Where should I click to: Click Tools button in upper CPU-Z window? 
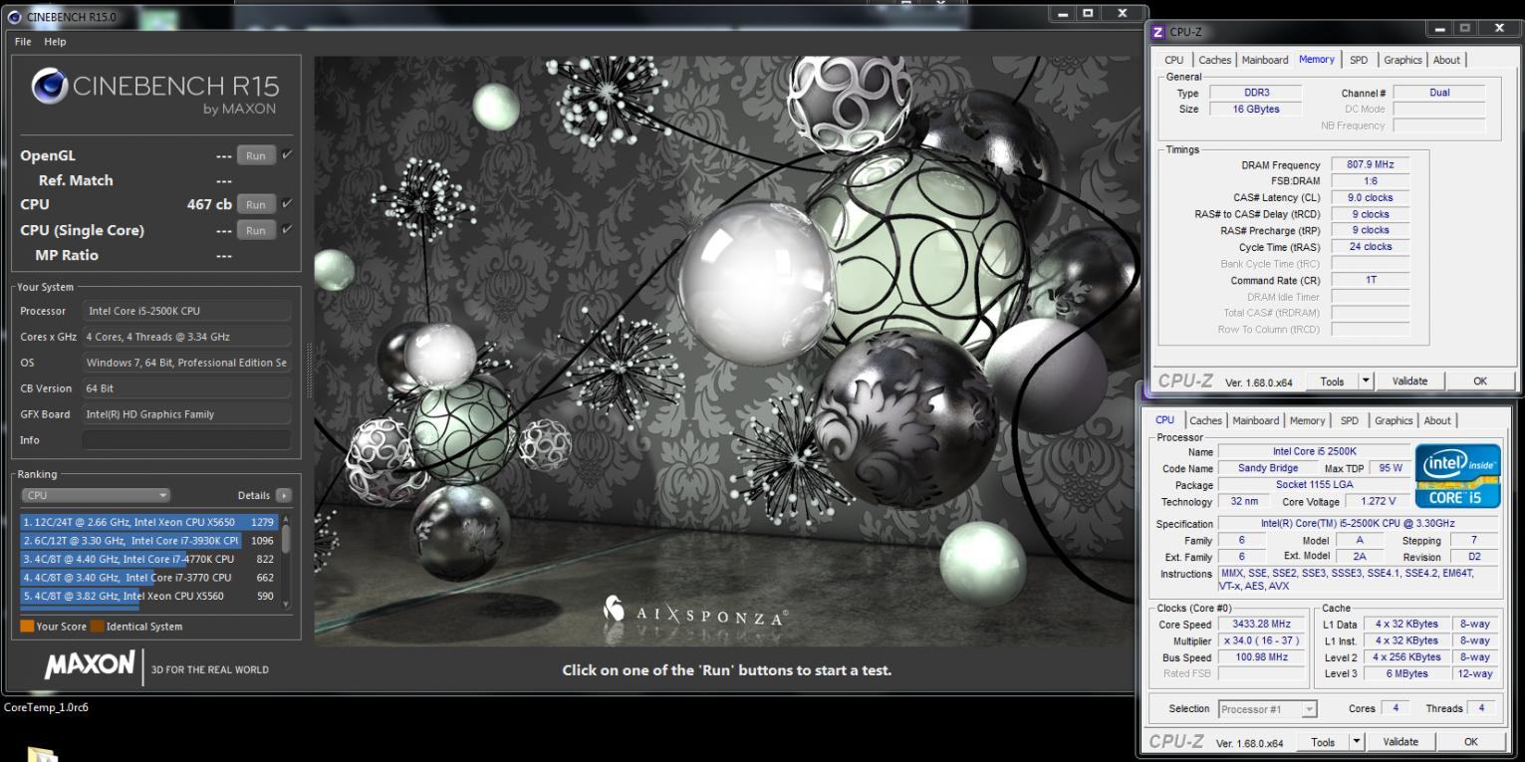click(1332, 381)
